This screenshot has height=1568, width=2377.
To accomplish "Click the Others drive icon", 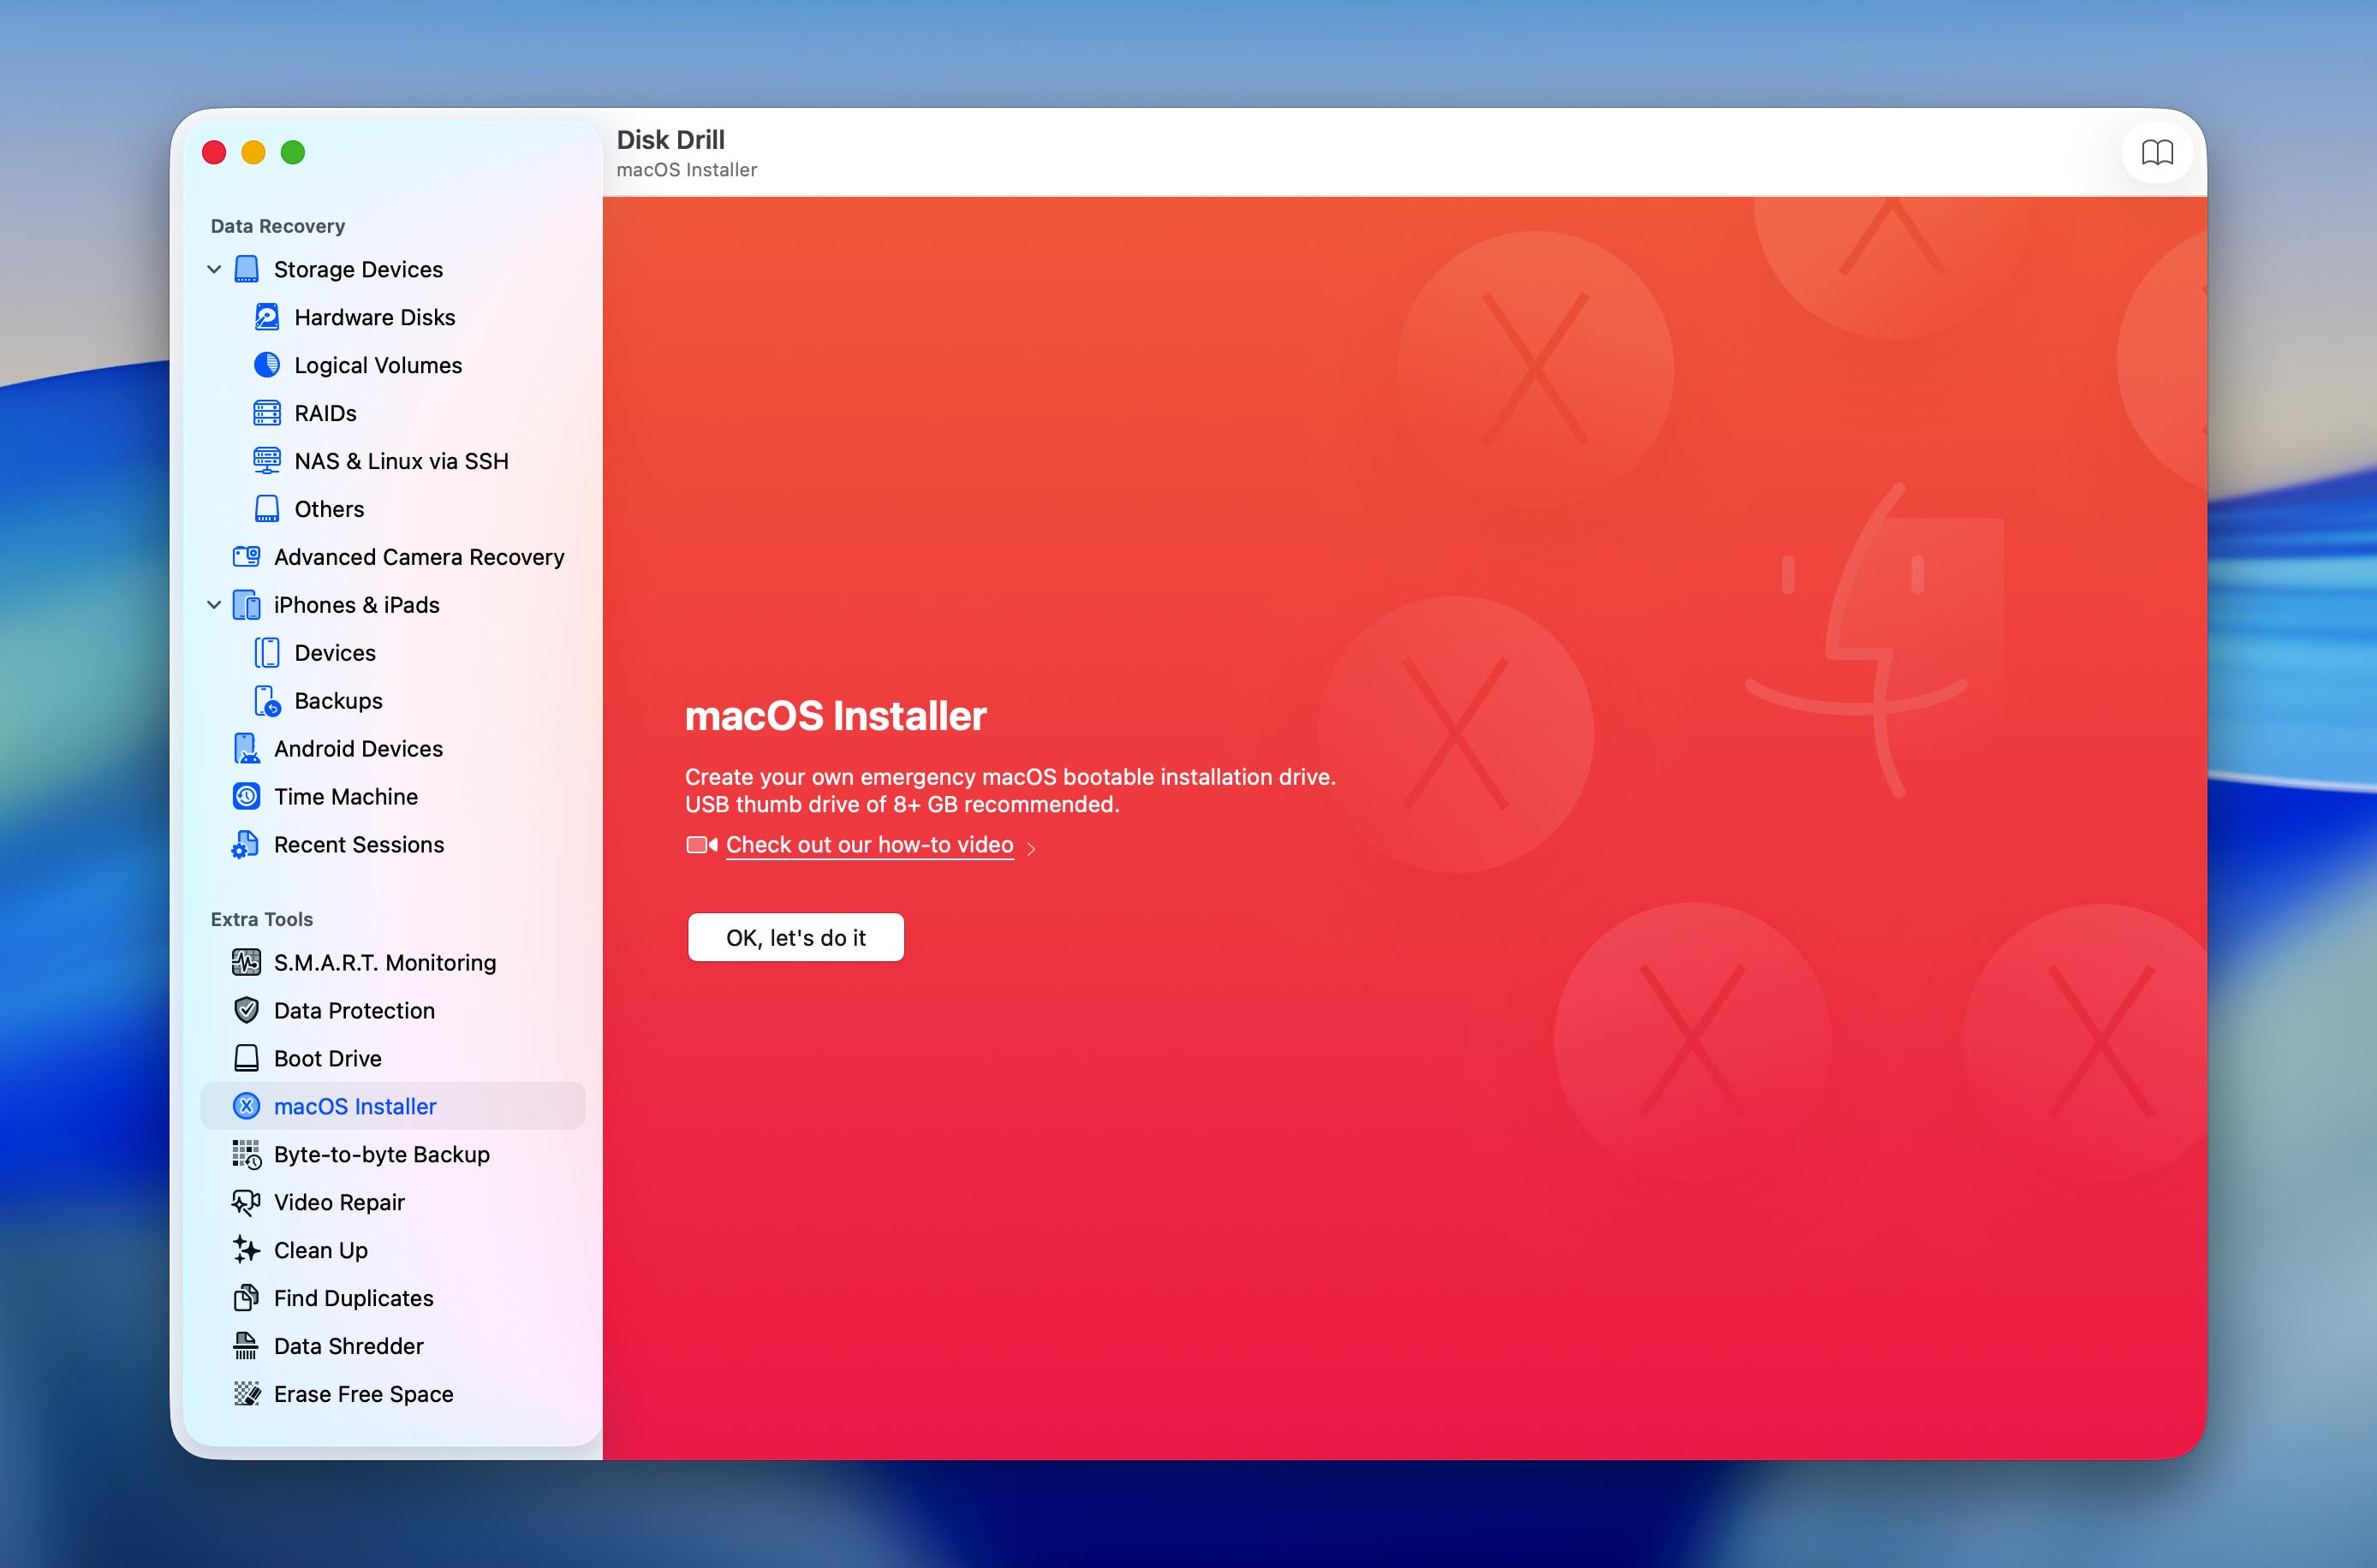I will 267,509.
